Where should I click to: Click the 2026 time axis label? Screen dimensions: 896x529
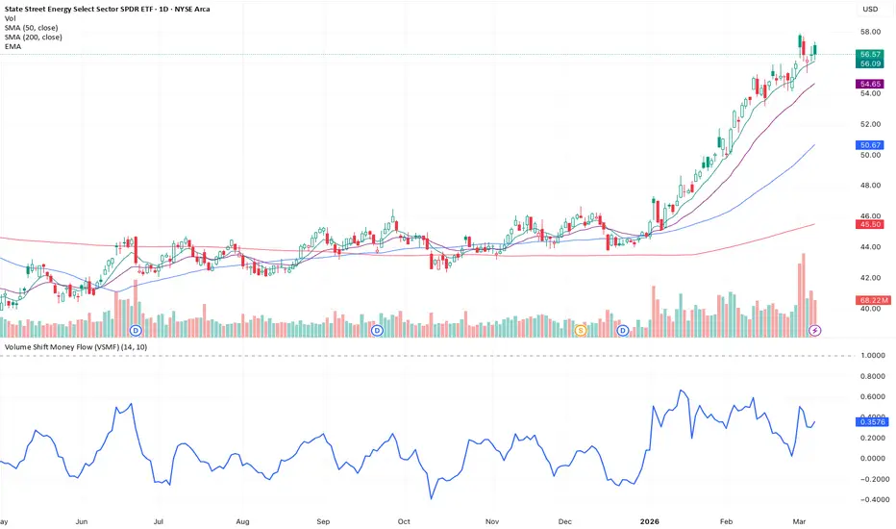click(x=649, y=521)
